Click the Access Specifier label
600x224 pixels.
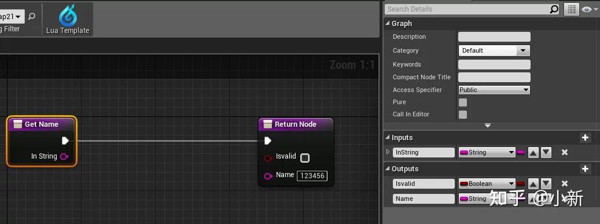click(x=417, y=90)
